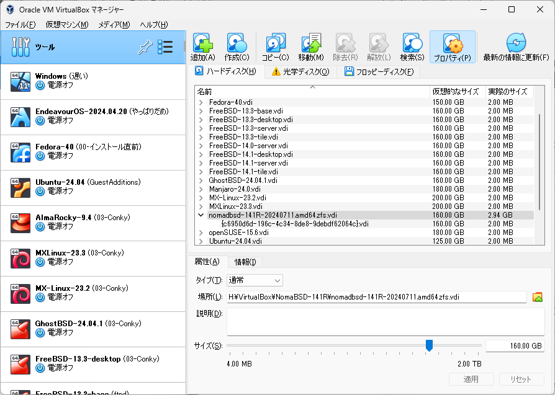Select the FreeBSD-13.3-desktop VM icon
The image size is (555, 395).
(x=20, y=365)
